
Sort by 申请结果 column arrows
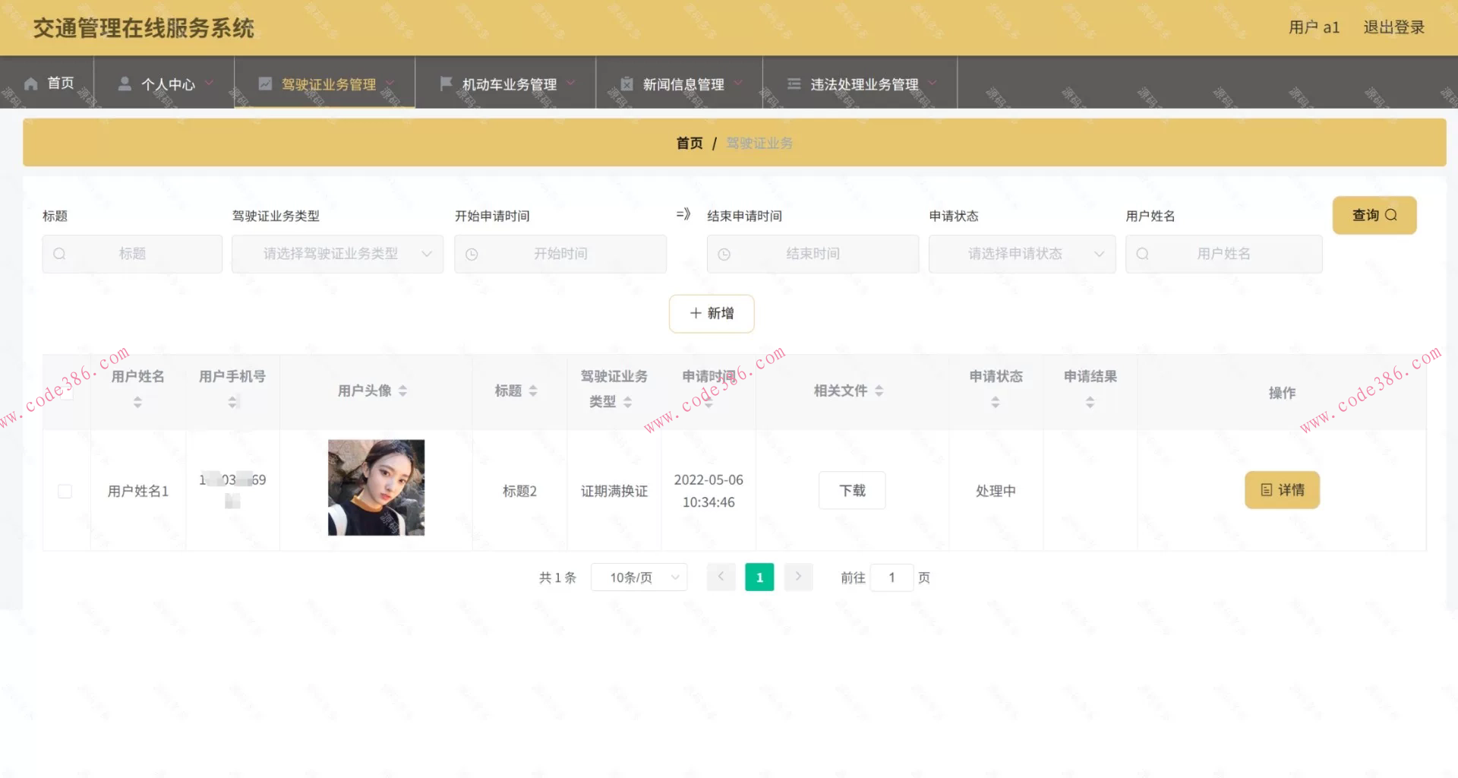[1090, 402]
